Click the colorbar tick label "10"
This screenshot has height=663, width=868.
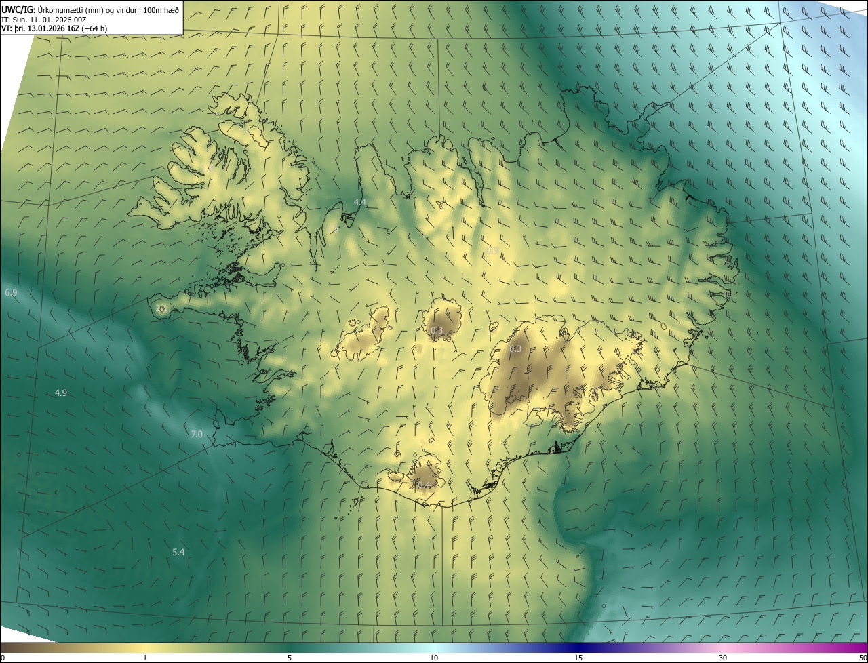pos(434,658)
